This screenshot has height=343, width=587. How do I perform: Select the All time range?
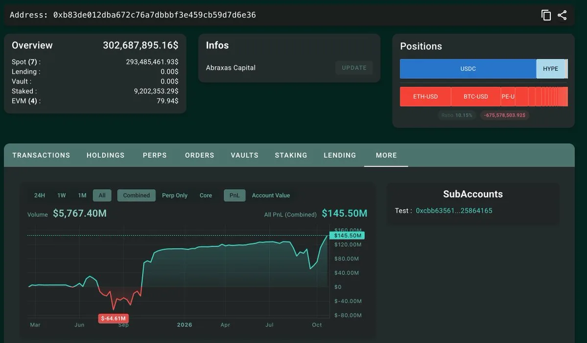pos(102,195)
